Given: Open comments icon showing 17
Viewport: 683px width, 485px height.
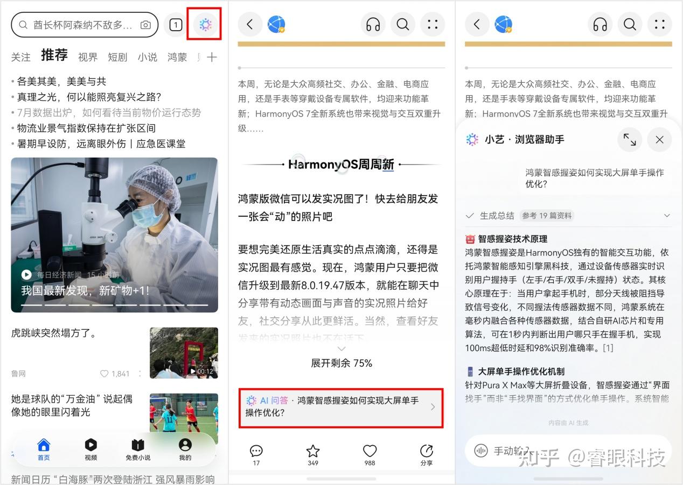Looking at the screenshot, I should pyautogui.click(x=256, y=454).
